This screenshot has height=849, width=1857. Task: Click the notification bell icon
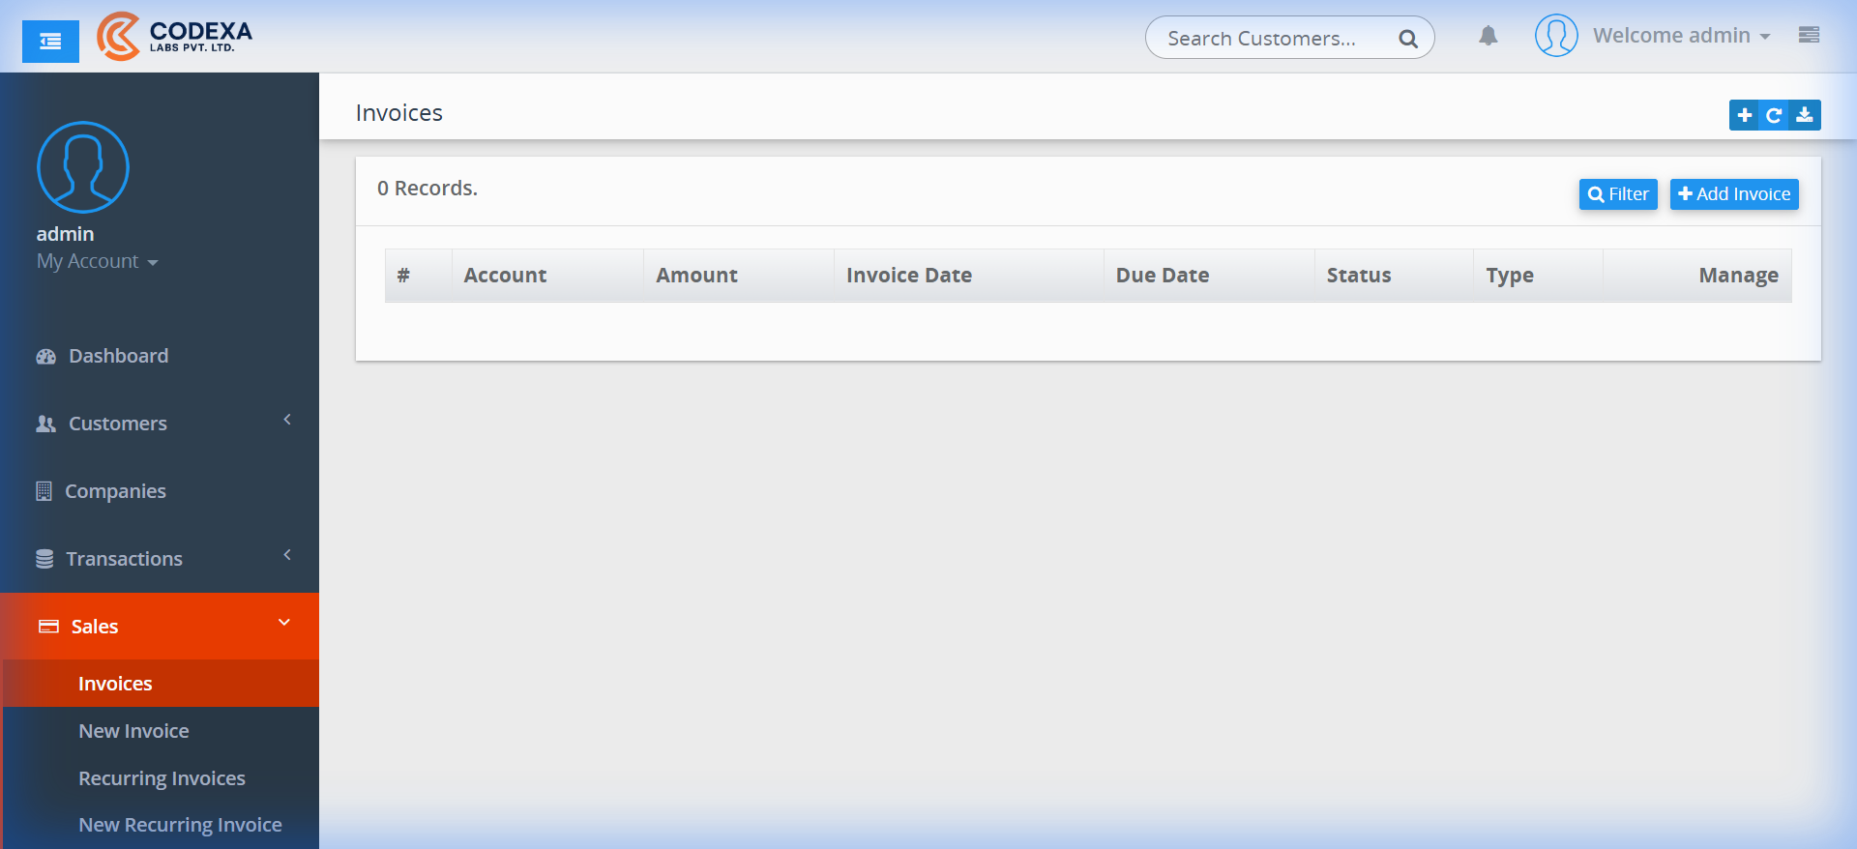point(1488,37)
